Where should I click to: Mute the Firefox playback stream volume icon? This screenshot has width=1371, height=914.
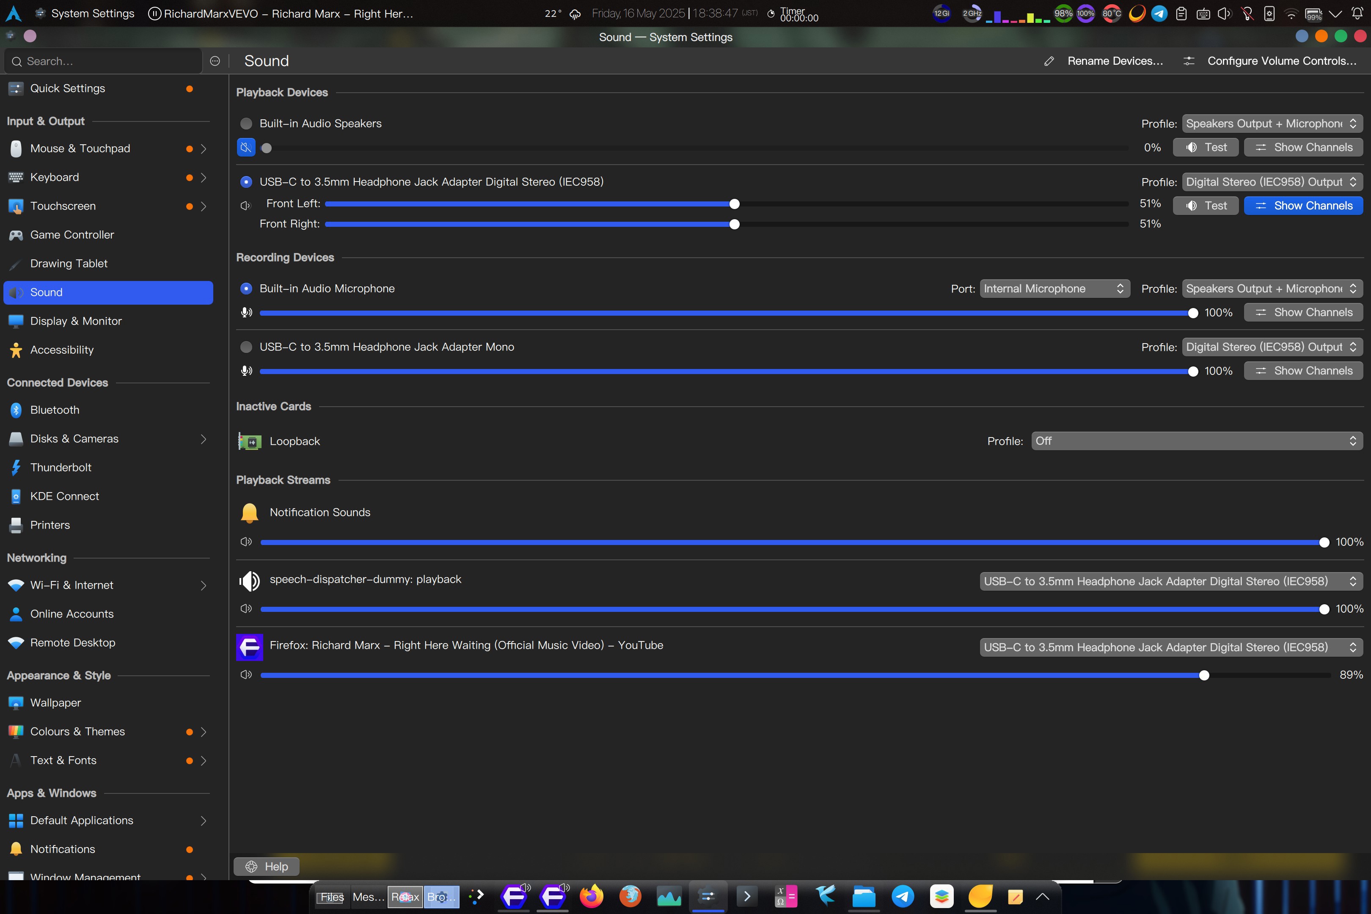pyautogui.click(x=246, y=675)
